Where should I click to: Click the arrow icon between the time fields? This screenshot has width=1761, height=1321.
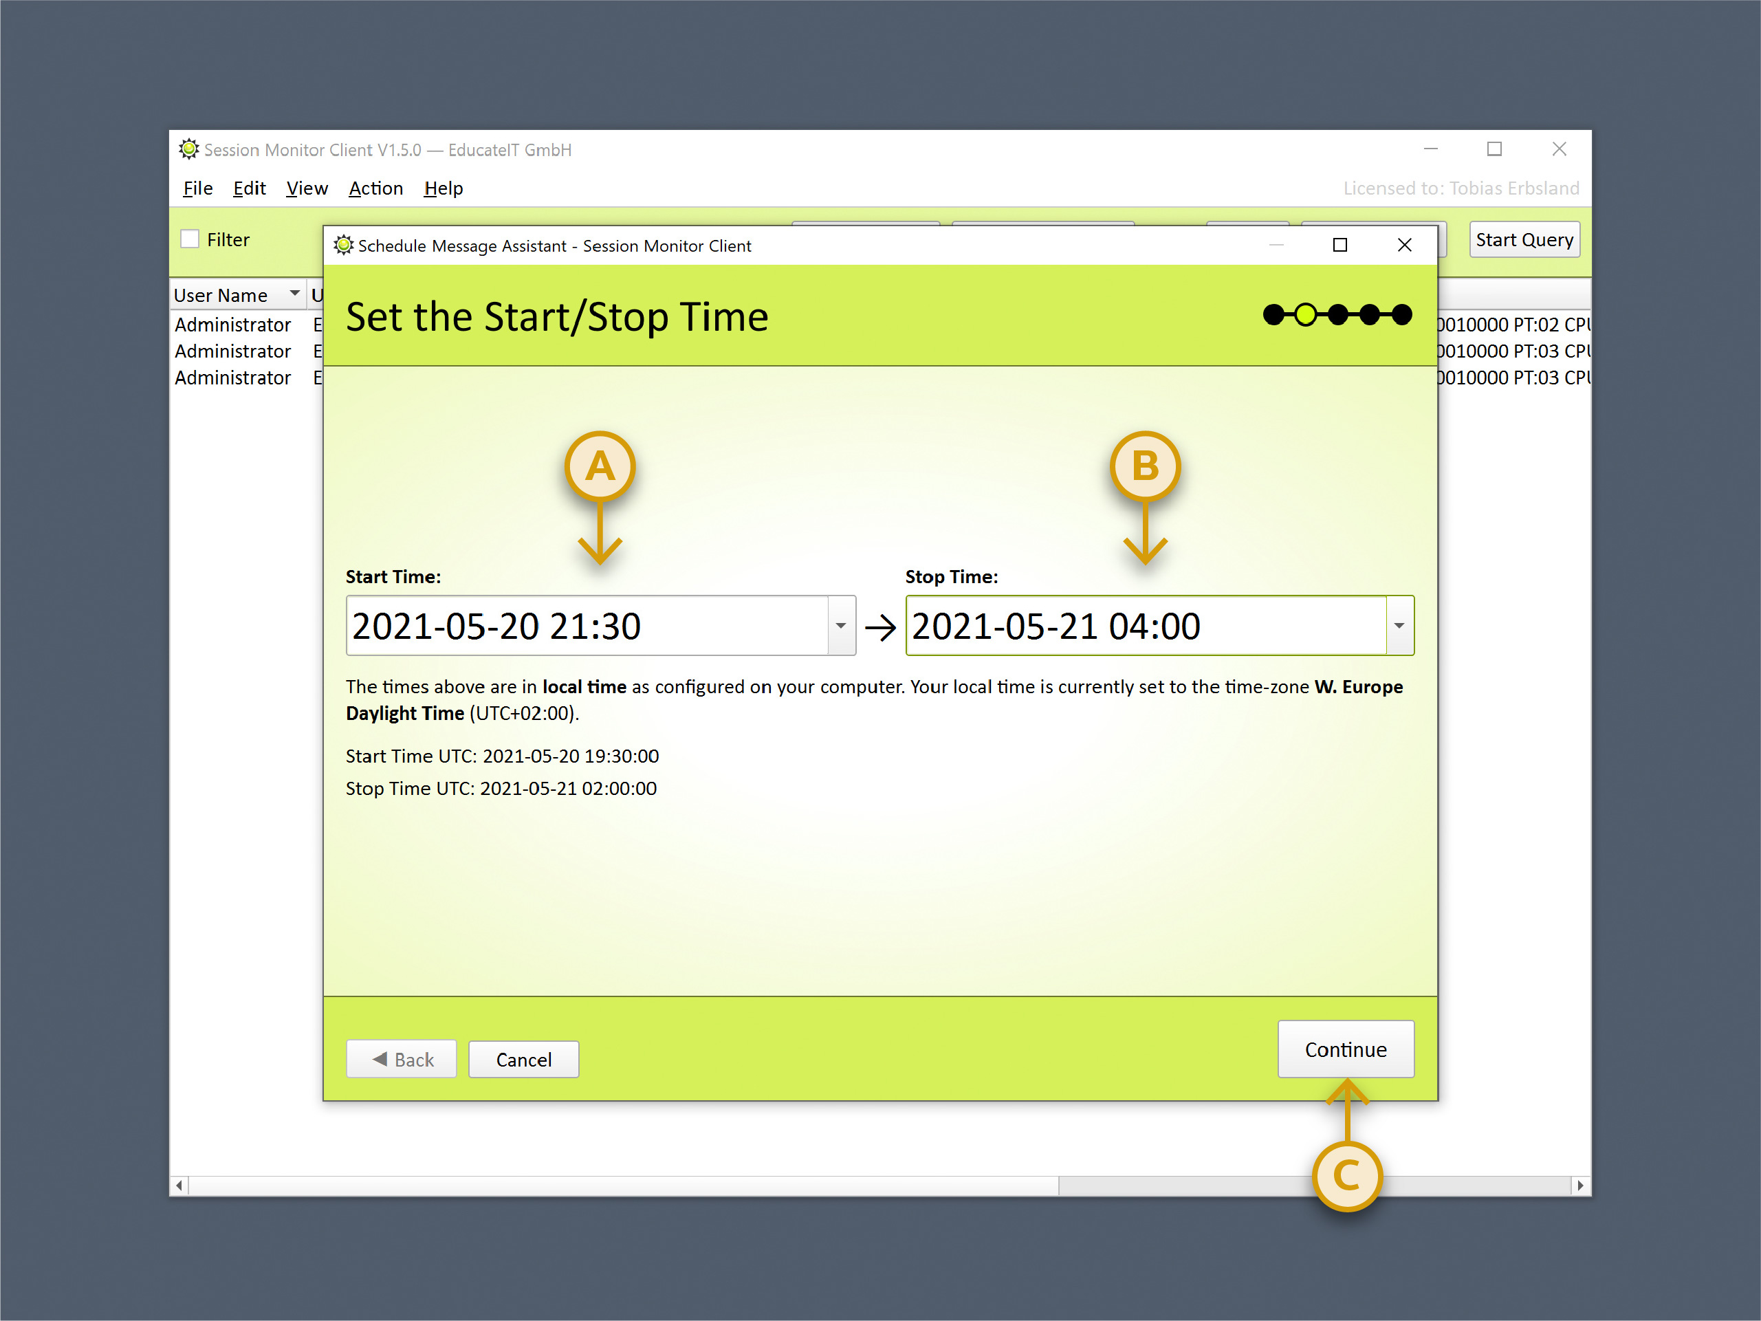point(880,626)
